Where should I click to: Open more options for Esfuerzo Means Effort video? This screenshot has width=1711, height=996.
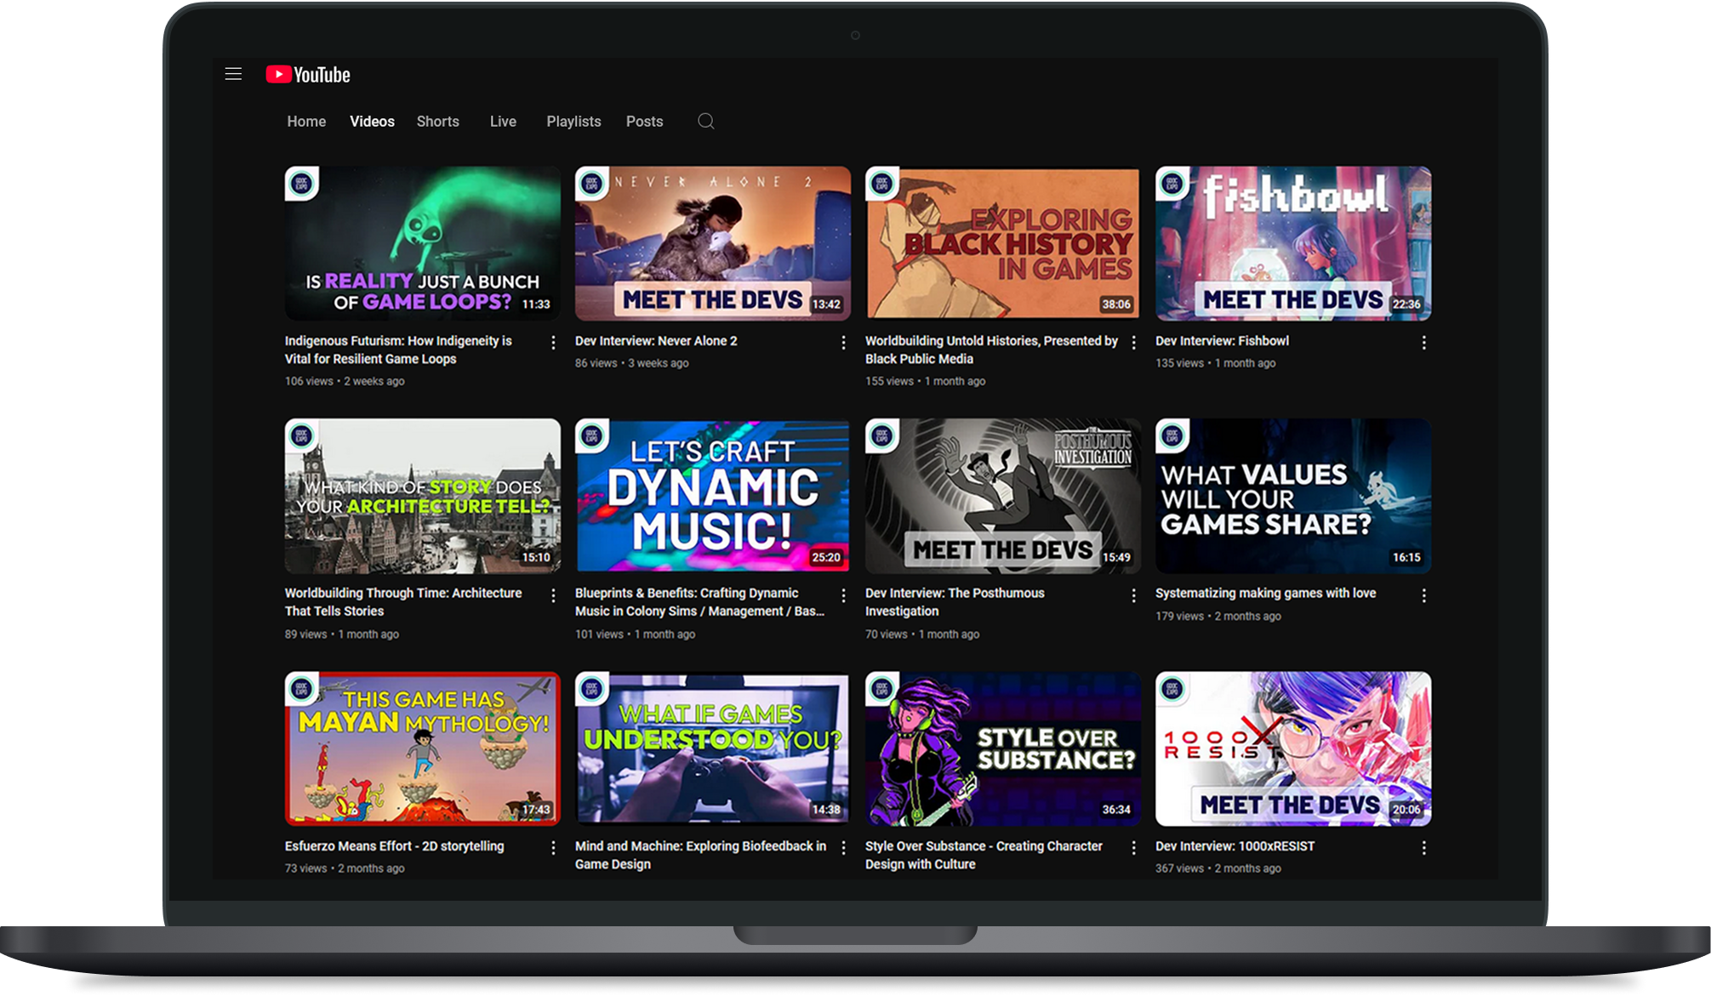(x=553, y=847)
